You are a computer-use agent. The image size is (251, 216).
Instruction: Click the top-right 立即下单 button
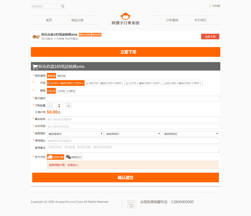pos(210,36)
